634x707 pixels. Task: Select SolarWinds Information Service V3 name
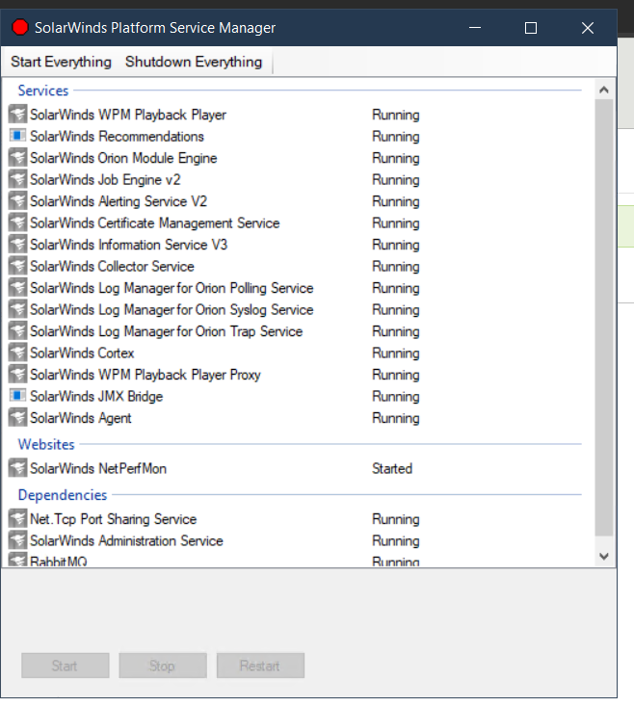point(128,245)
